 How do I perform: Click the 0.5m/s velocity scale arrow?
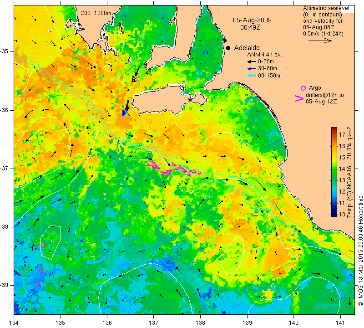pos(320,41)
